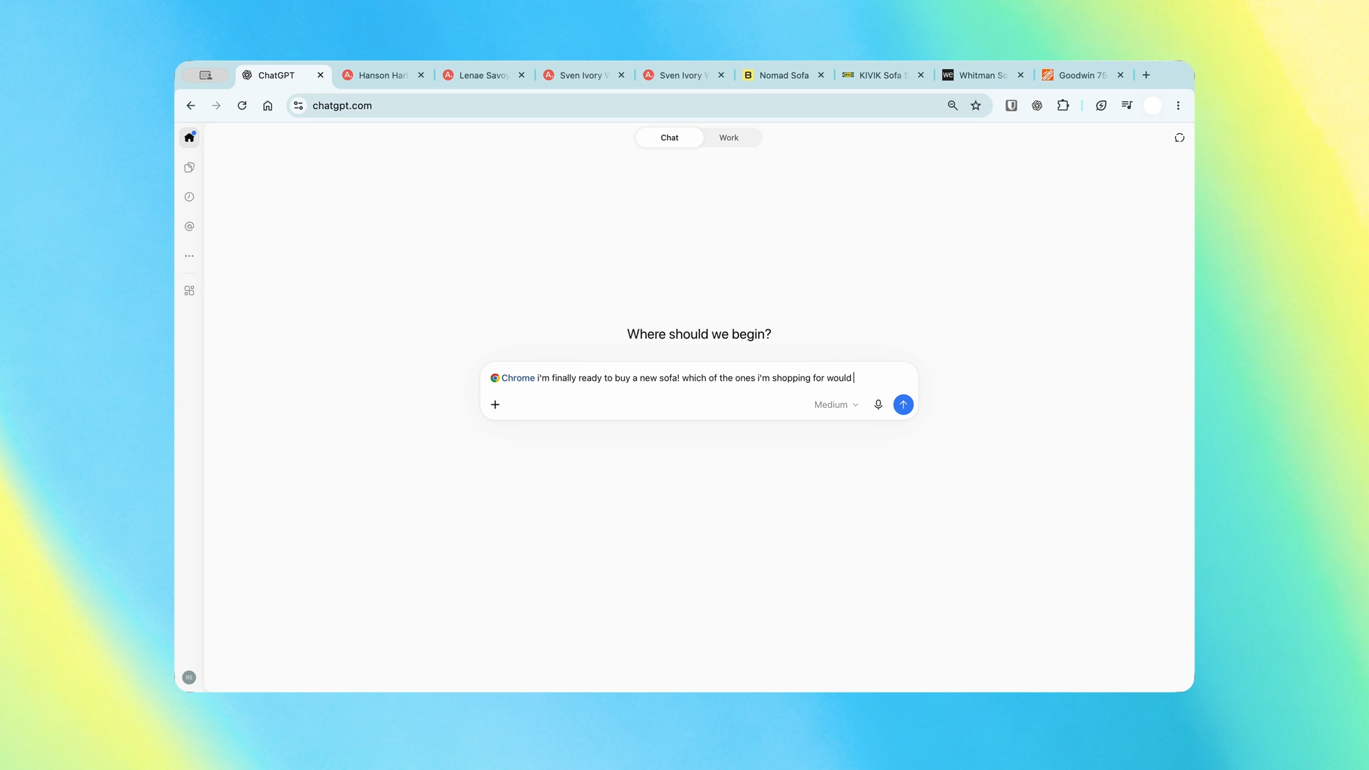
Task: Click the browser back arrow
Action: [190, 106]
